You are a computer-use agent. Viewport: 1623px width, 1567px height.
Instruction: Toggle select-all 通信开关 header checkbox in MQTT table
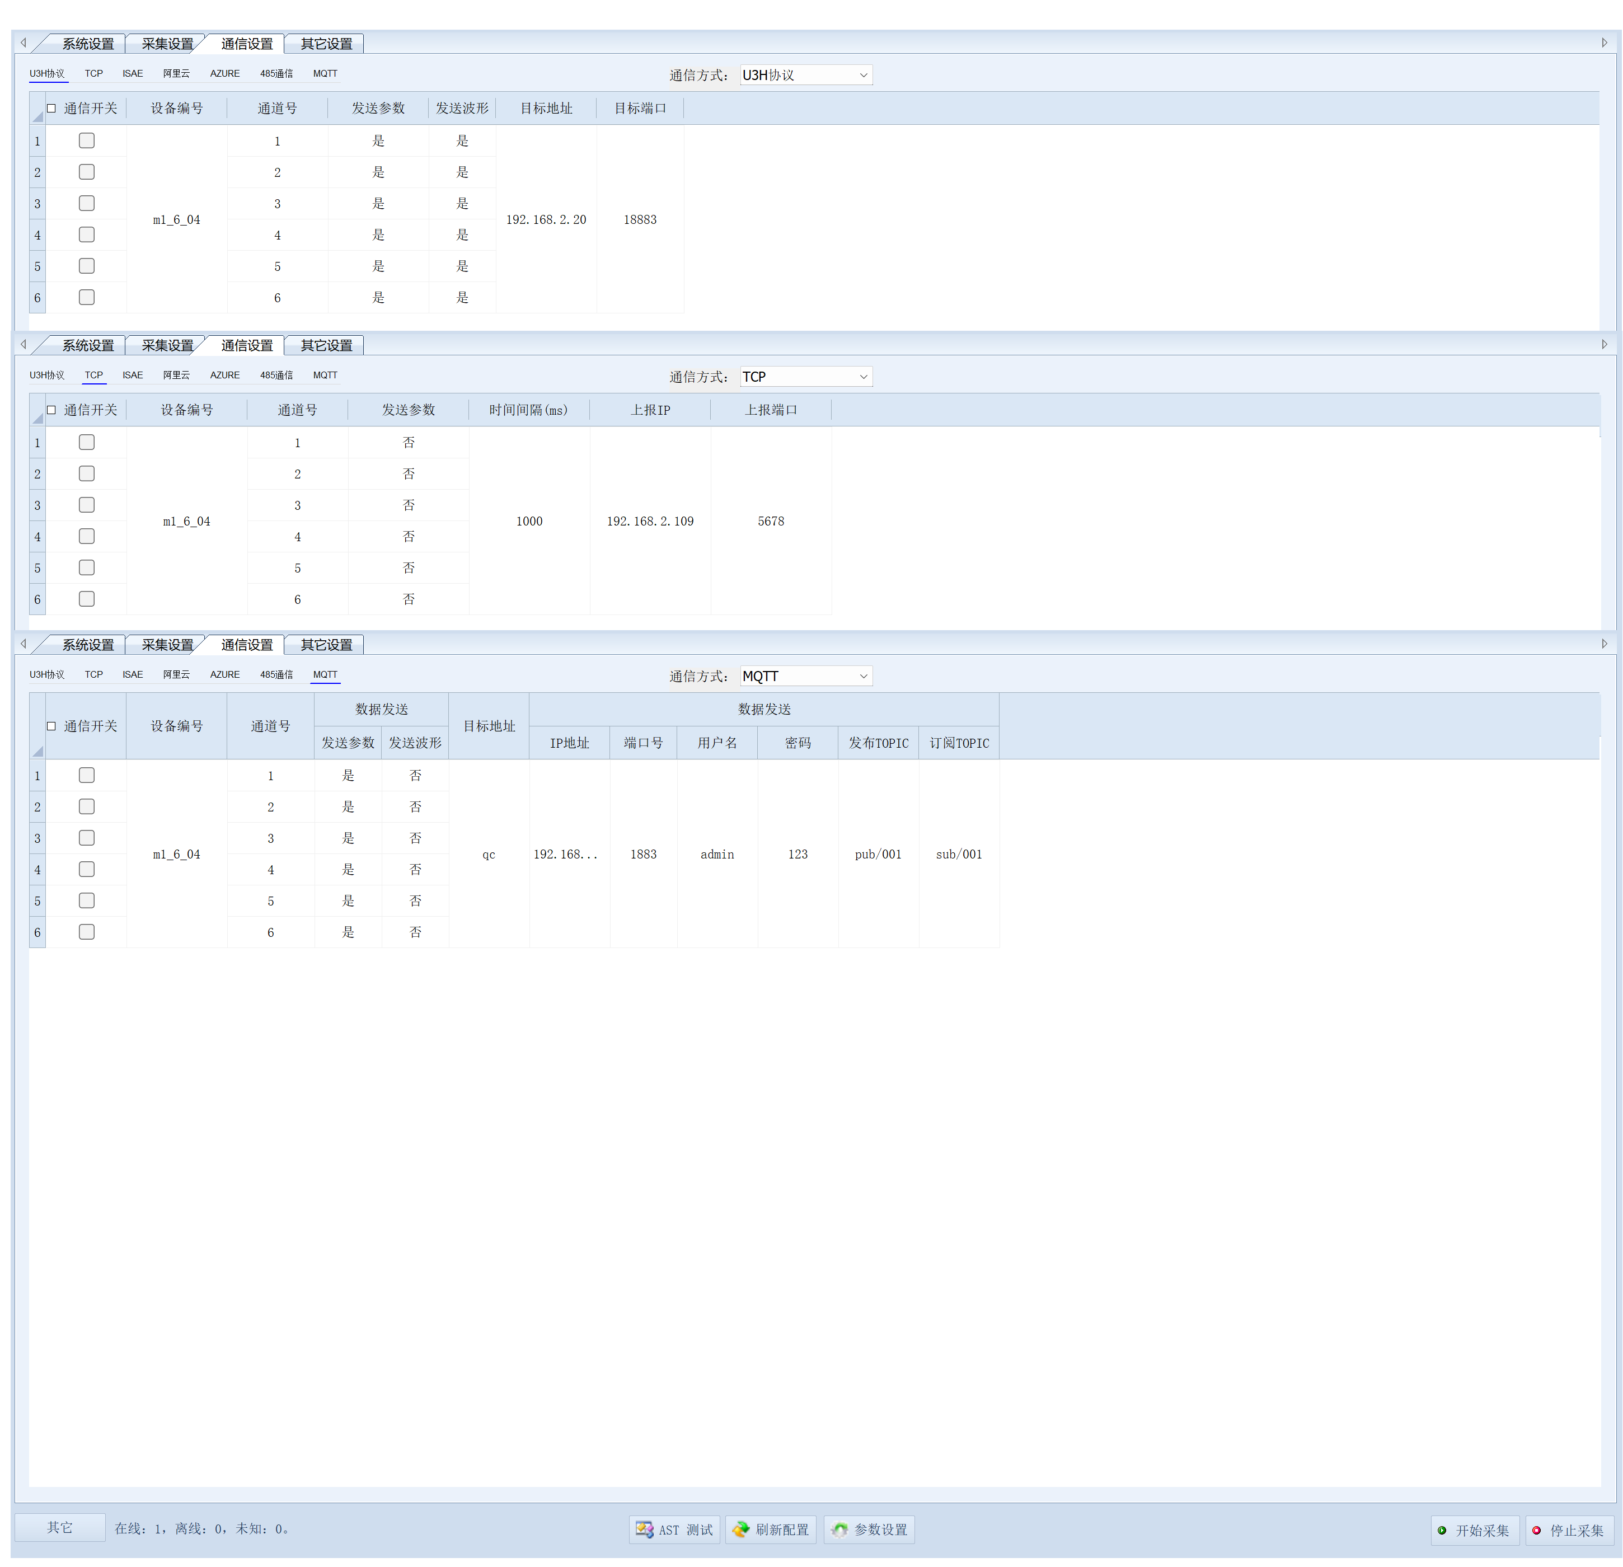tap(51, 726)
